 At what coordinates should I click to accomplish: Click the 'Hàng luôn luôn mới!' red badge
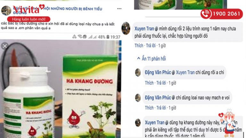tap(29, 19)
